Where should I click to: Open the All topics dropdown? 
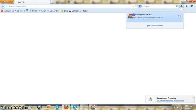pyautogui.click(x=14, y=11)
